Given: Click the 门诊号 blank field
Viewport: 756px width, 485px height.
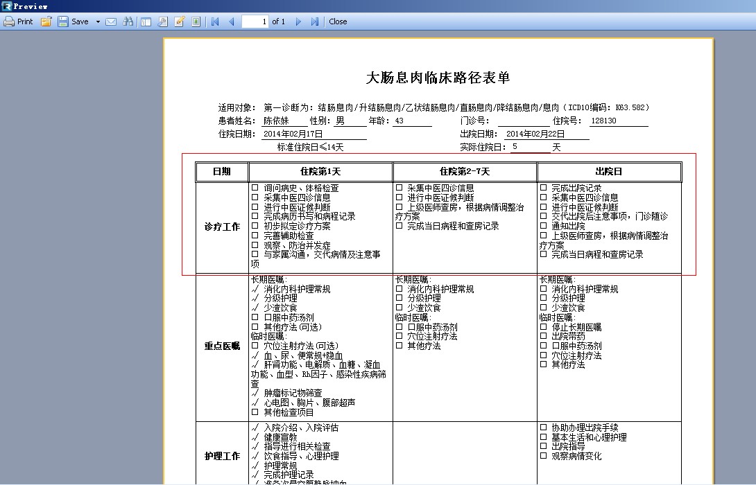Looking at the screenshot, I should pyautogui.click(x=524, y=121).
